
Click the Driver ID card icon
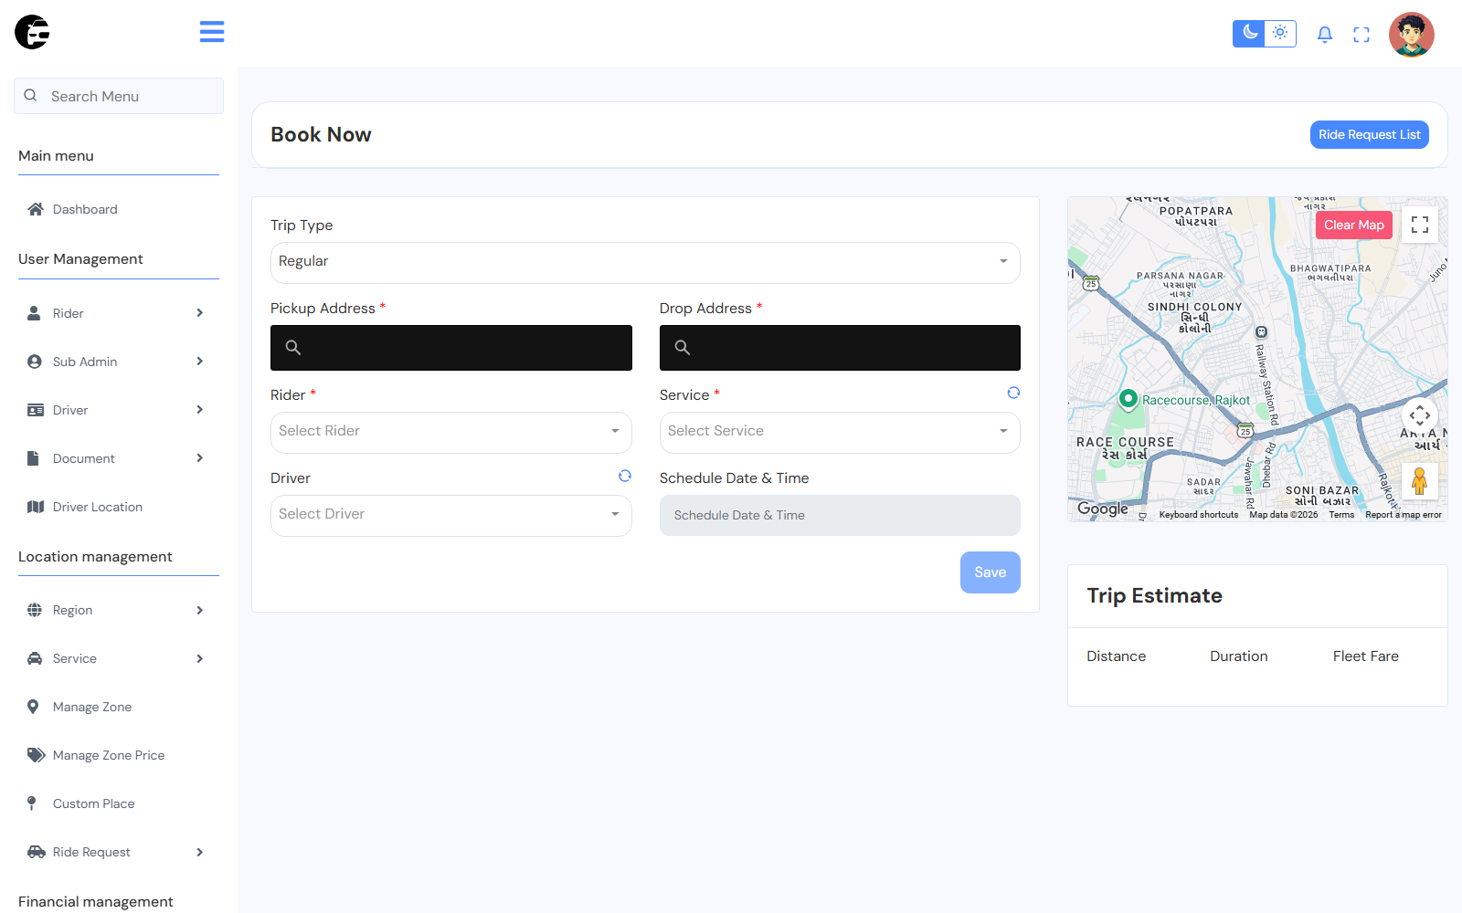click(x=36, y=410)
